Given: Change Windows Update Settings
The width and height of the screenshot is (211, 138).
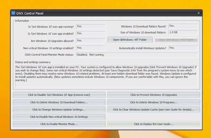Looking at the screenshot, I should [x=59, y=109].
